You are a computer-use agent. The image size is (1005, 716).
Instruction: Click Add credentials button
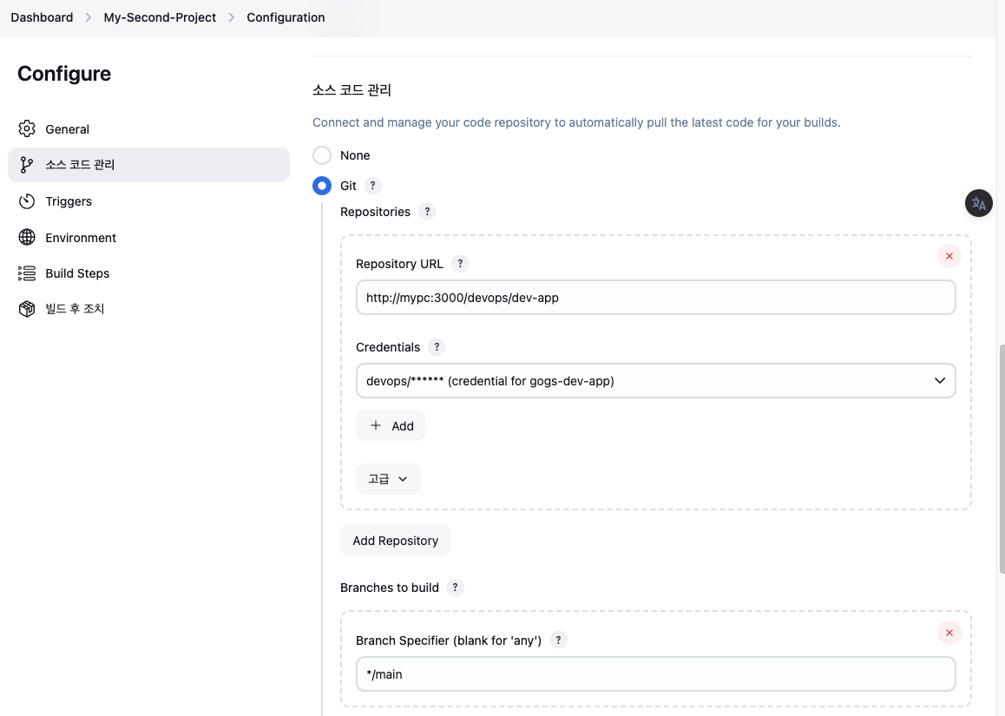click(391, 426)
